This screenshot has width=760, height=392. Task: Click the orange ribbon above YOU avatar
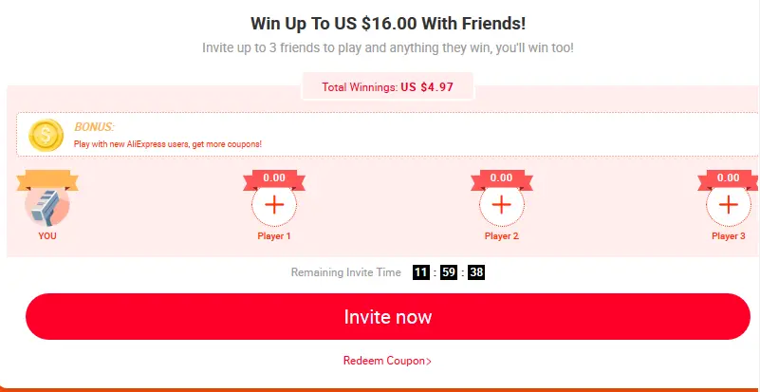(x=47, y=181)
